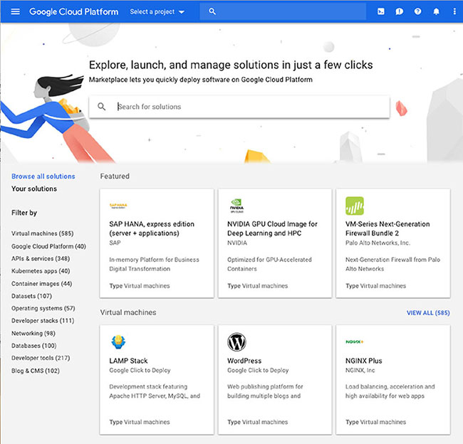This screenshot has width=463, height=444.
Task: Click the green Palo Alto VM-Series logo
Action: pyautogui.click(x=355, y=206)
